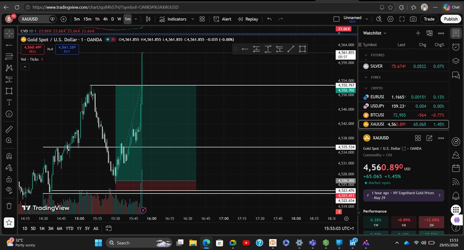Toggle magnet mode
This screenshot has height=250, width=464.
[9, 156]
